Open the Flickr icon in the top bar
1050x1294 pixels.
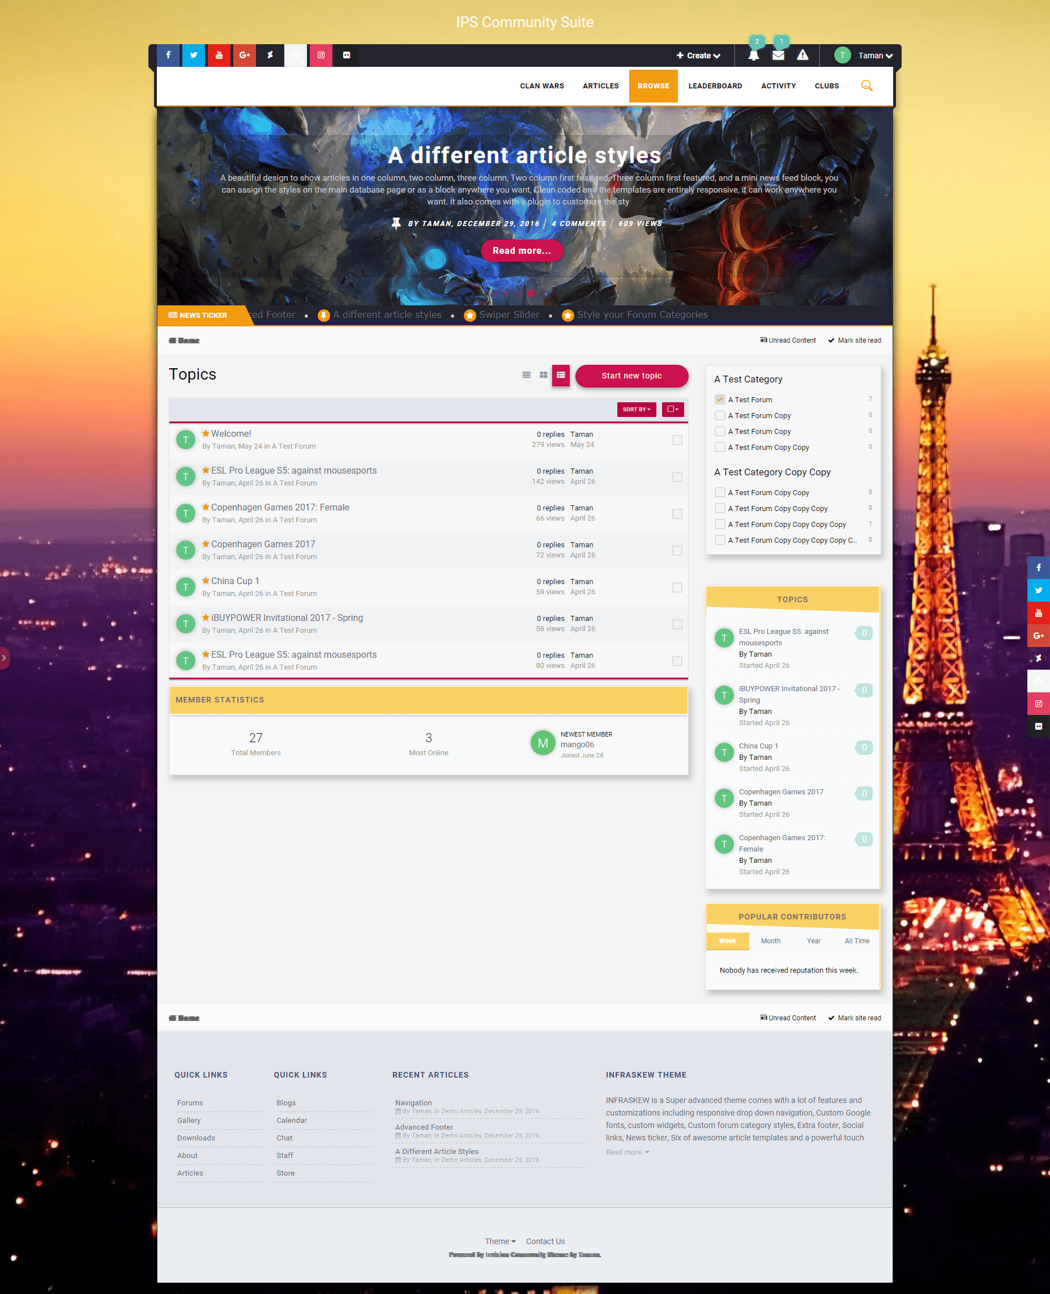click(347, 55)
